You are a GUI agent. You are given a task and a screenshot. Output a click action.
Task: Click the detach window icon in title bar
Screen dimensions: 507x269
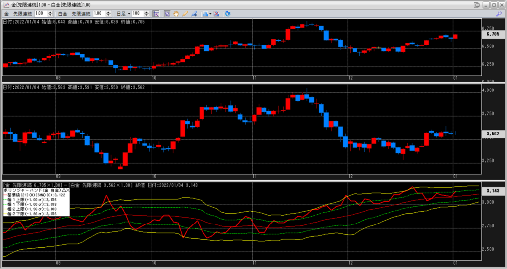click(476, 4)
